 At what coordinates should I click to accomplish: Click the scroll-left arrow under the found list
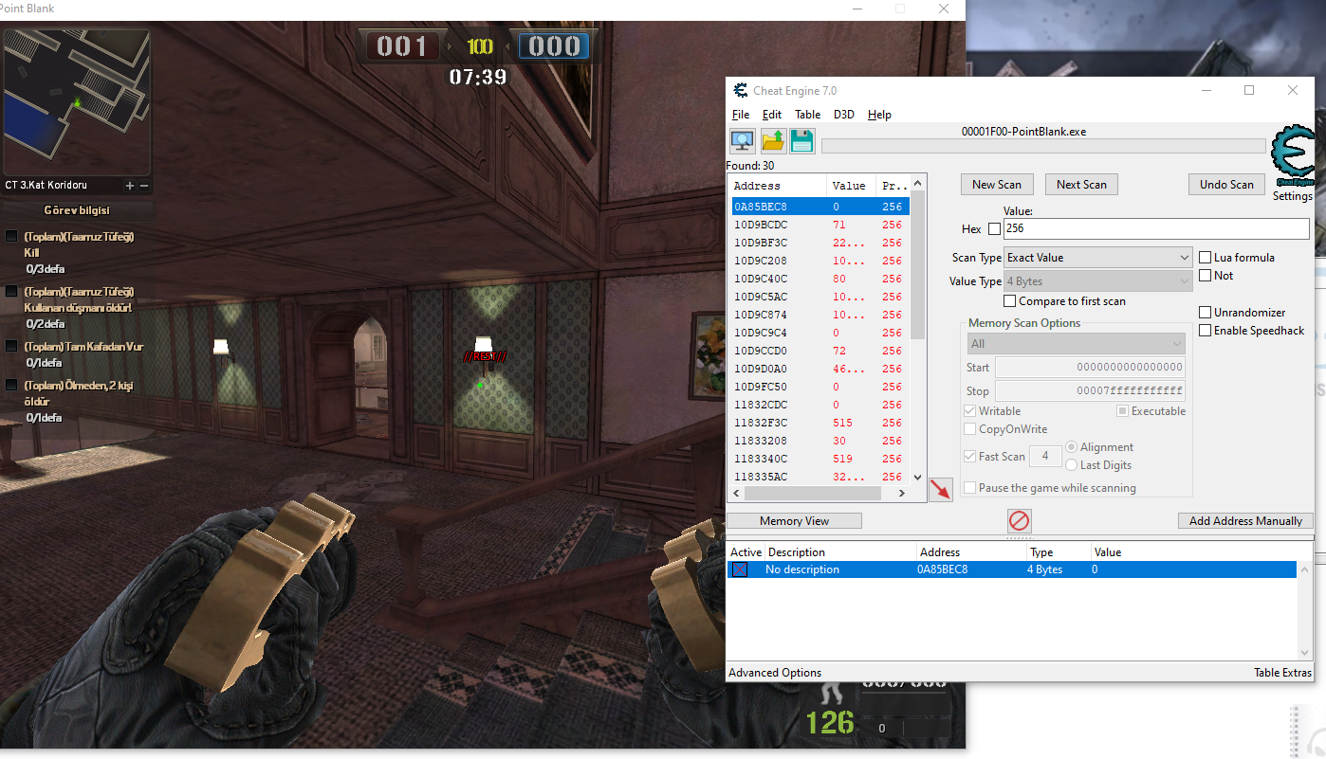pyautogui.click(x=736, y=493)
